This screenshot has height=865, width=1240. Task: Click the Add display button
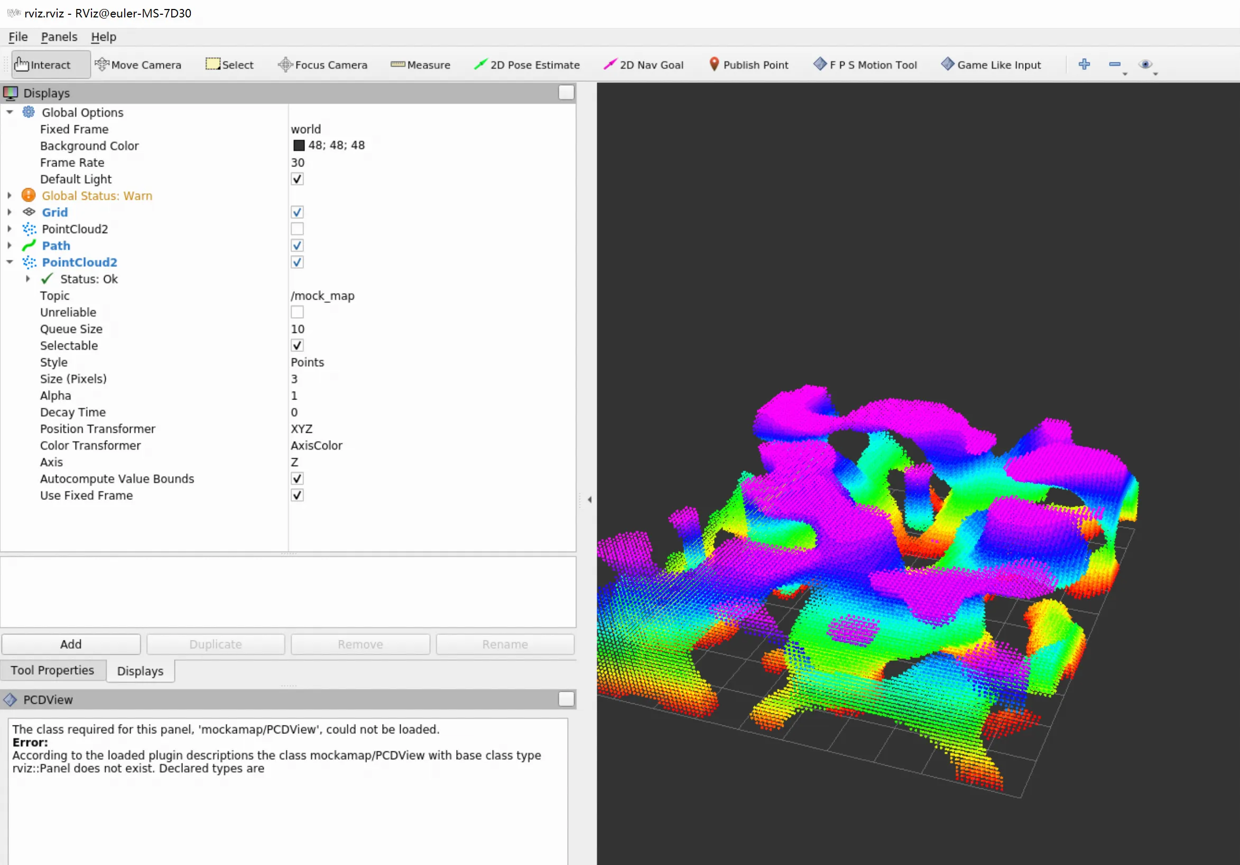71,645
